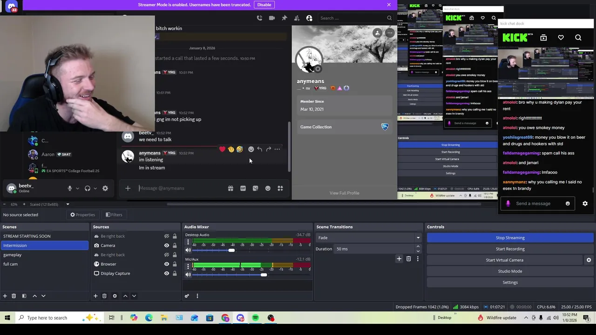Open scene filters icon in Scenes toolbar
The image size is (596, 335).
click(24, 296)
